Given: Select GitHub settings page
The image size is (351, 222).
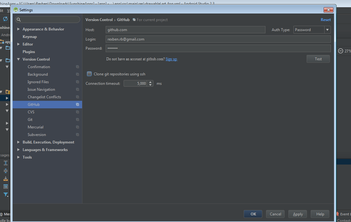Looking at the screenshot, I should 47,104.
